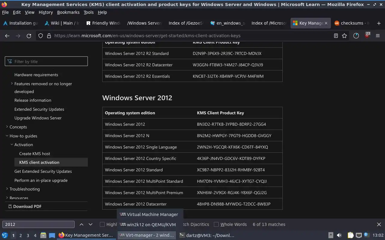Switch to workspace 3 in pager
The height and width of the screenshot is (240, 385).
(28, 235)
